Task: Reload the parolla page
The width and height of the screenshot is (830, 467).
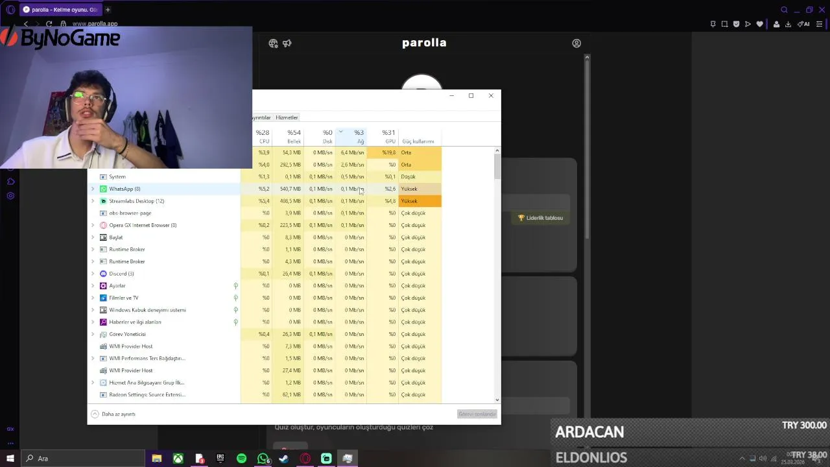Action: click(x=49, y=24)
